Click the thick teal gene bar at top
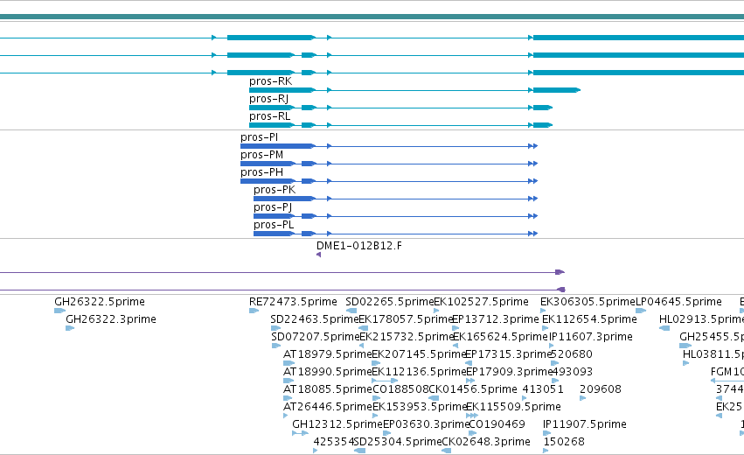 click(x=372, y=17)
